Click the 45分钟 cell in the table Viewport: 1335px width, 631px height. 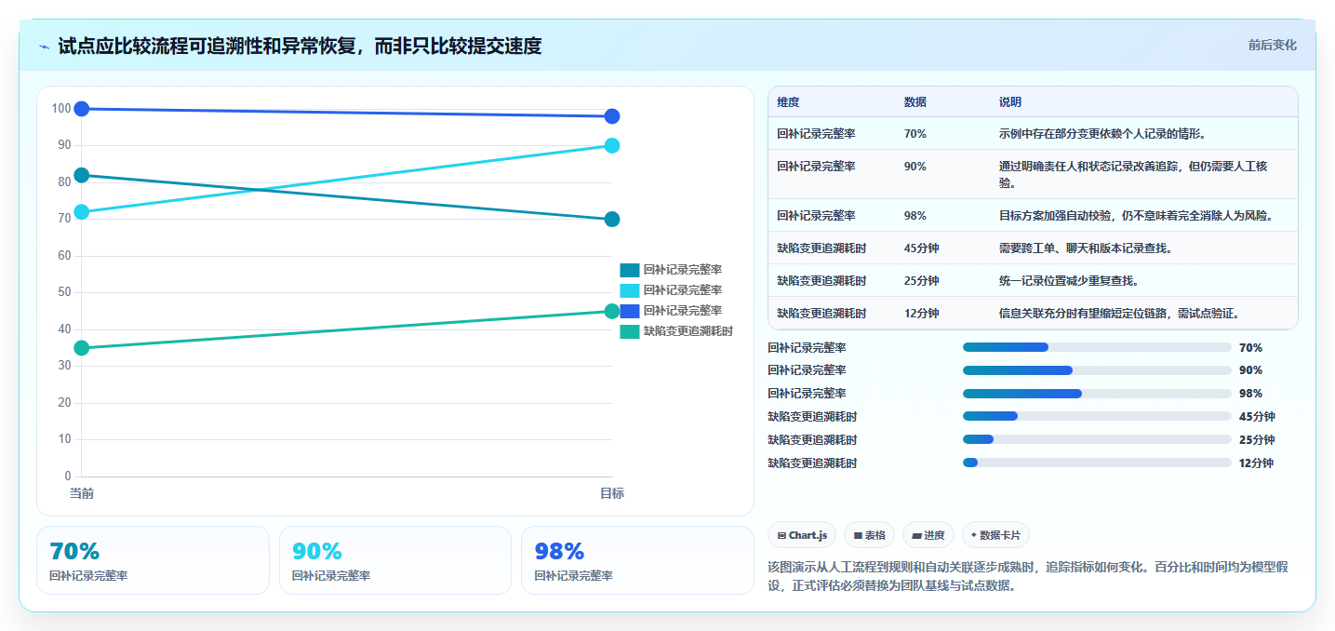pyautogui.click(x=922, y=248)
